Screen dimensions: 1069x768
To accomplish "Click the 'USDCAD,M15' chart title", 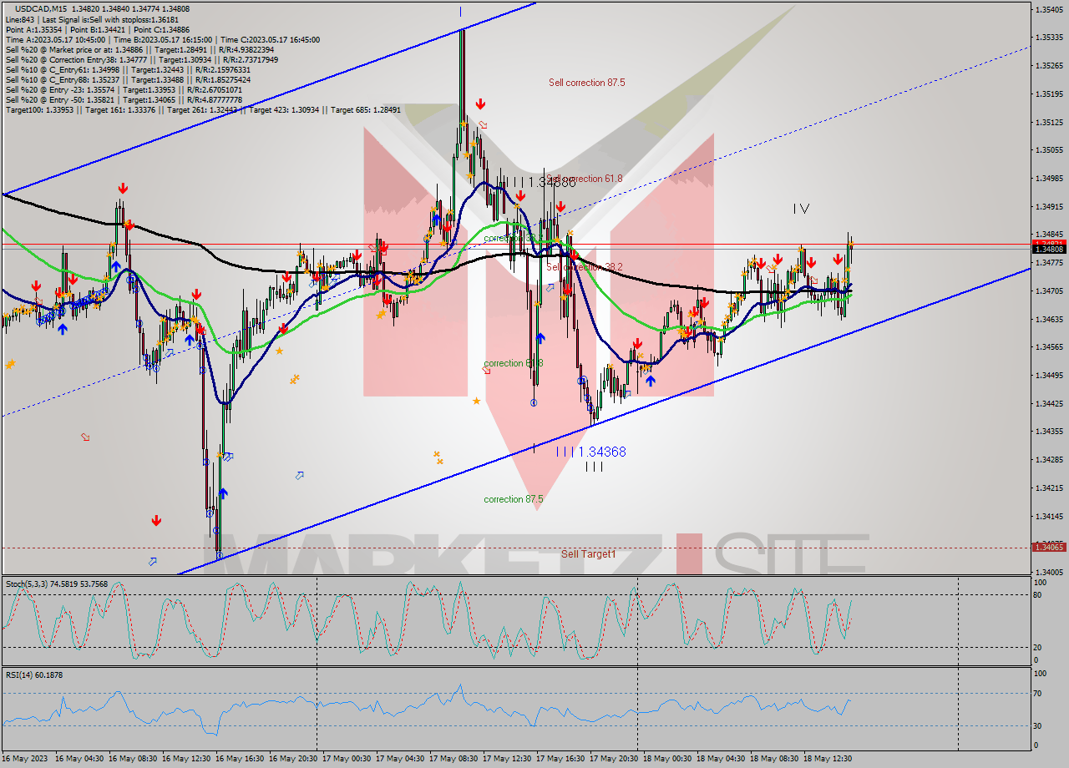I will tap(40, 8).
